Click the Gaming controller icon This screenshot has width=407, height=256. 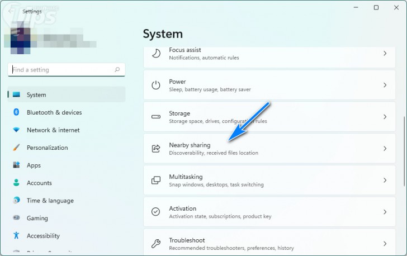tap(16, 217)
